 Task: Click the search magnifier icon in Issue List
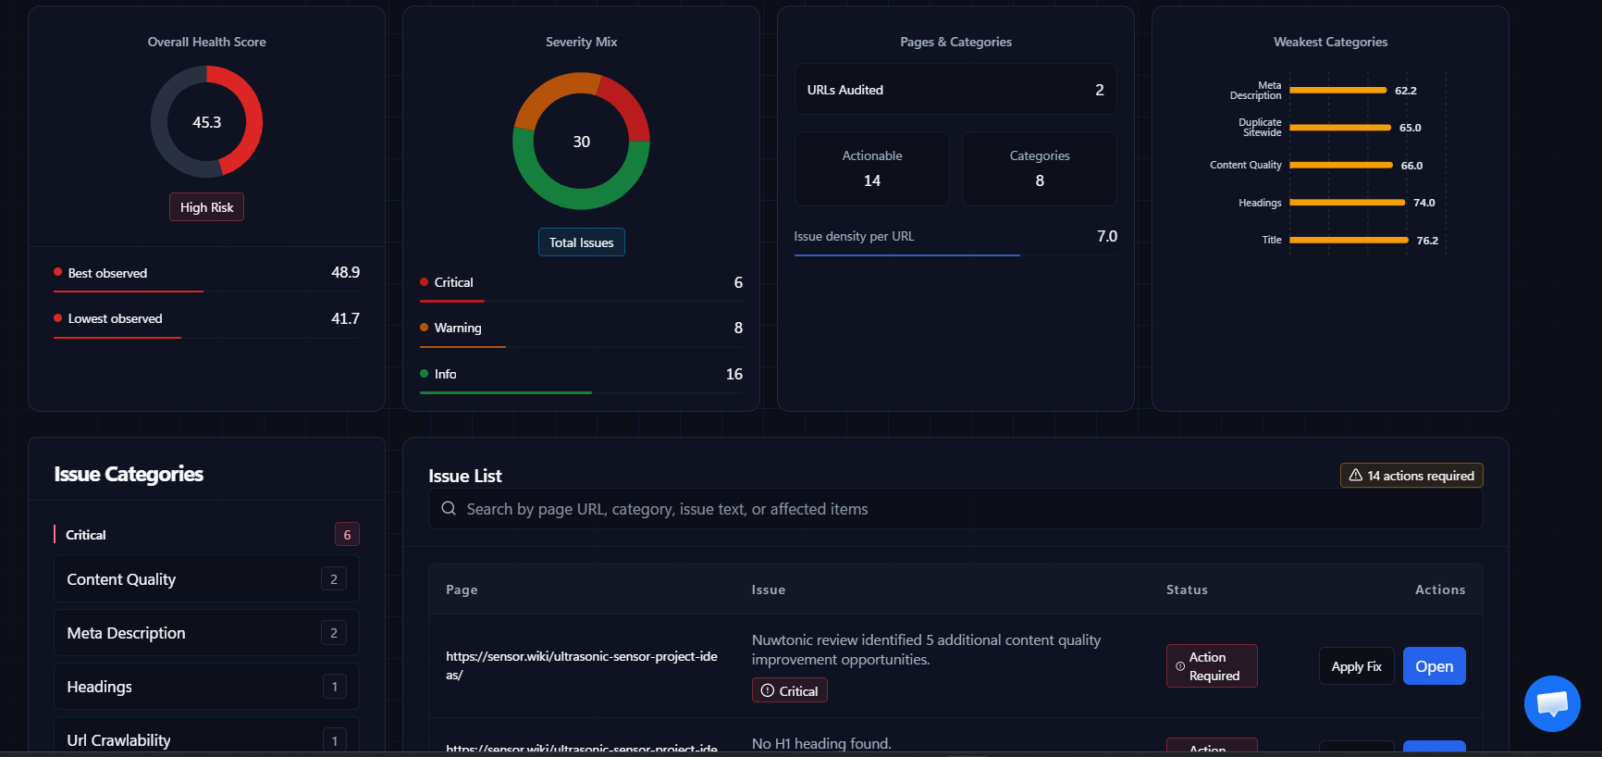449,508
